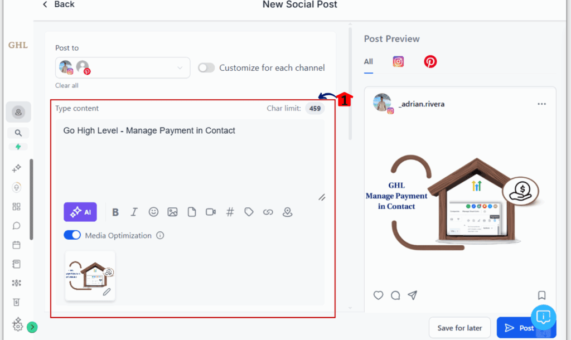This screenshot has width=571, height=340.
Task: Expand the Post to channel dropdown
Action: click(123, 67)
